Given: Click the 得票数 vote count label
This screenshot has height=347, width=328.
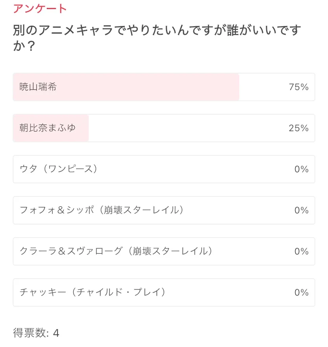Looking at the screenshot, I should [31, 333].
